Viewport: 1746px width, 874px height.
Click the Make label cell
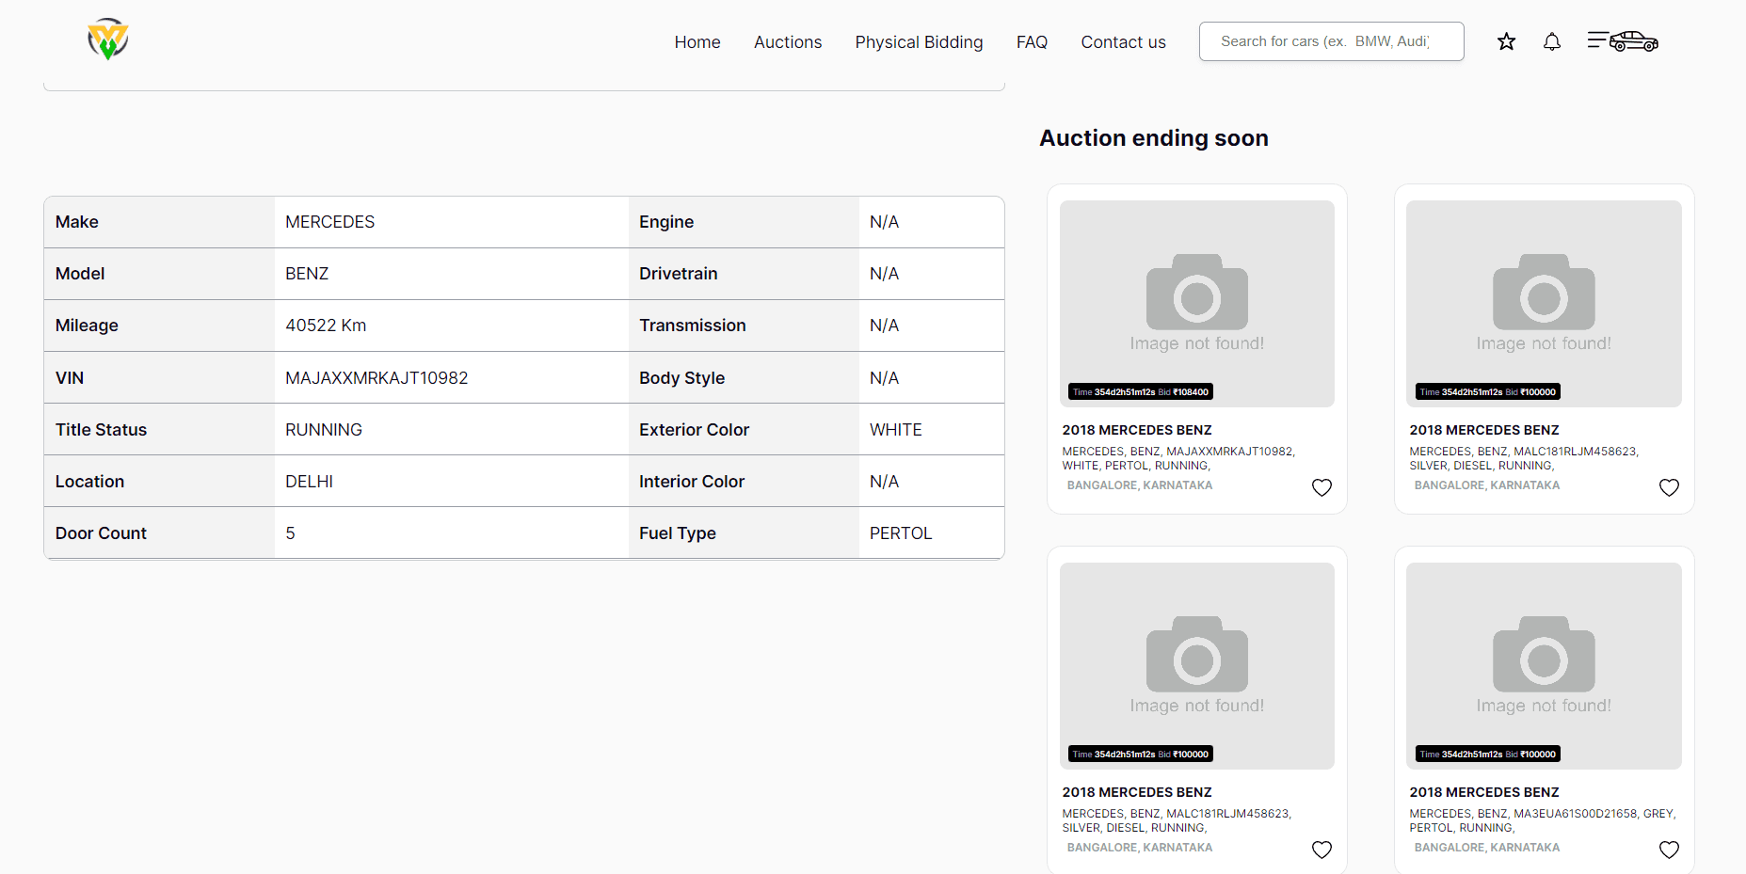[159, 222]
